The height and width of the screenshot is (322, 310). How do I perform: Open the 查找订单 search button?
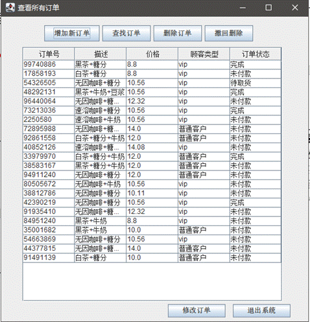point(126,33)
